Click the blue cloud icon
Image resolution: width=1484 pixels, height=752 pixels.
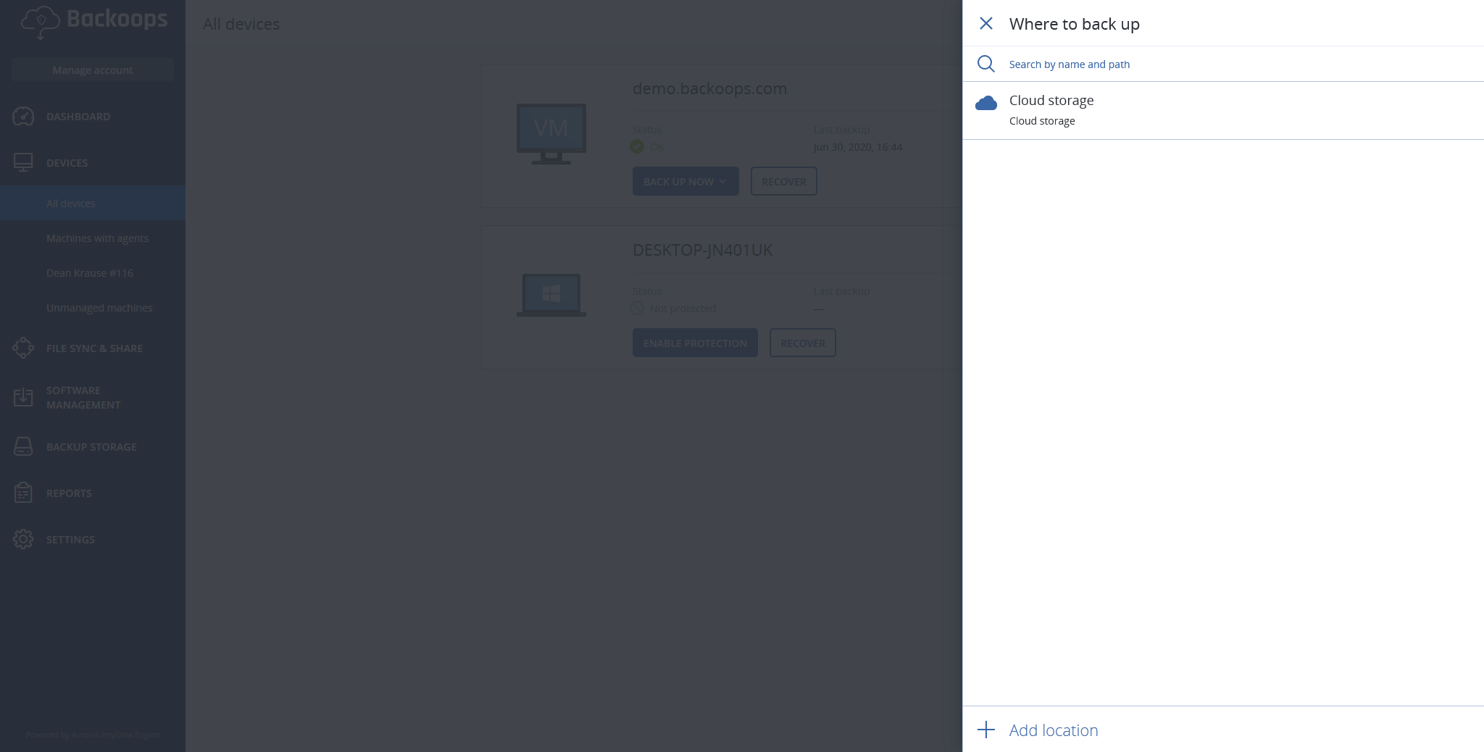(985, 103)
